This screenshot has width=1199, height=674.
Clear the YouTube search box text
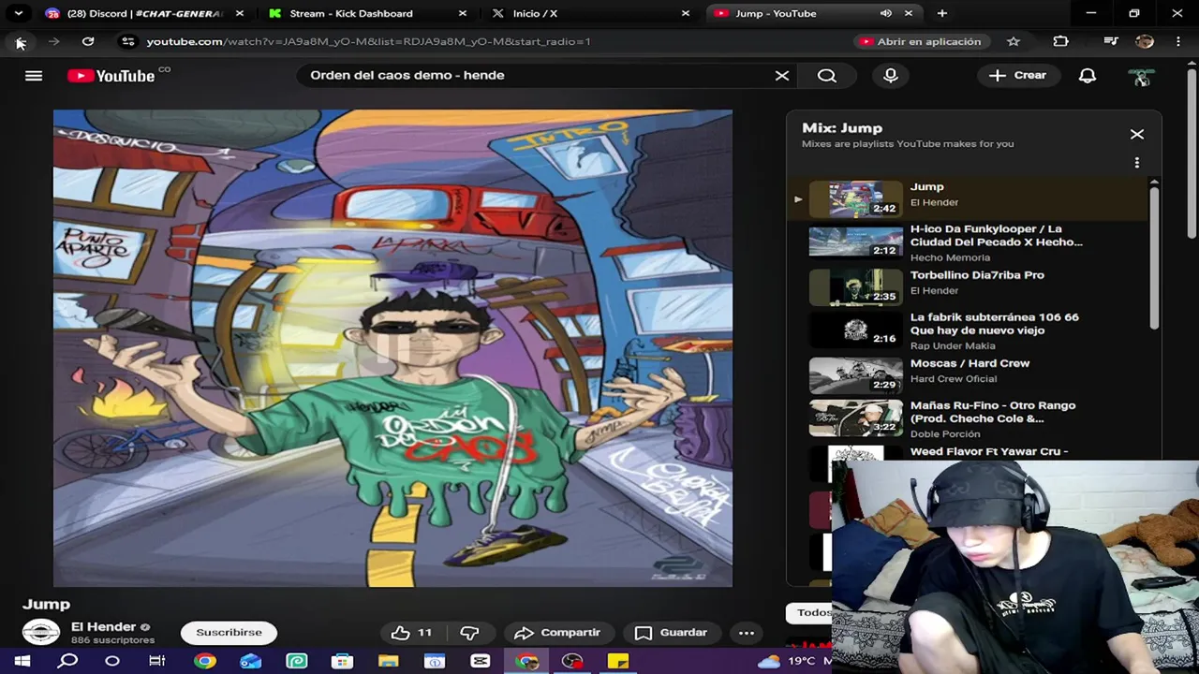(782, 76)
